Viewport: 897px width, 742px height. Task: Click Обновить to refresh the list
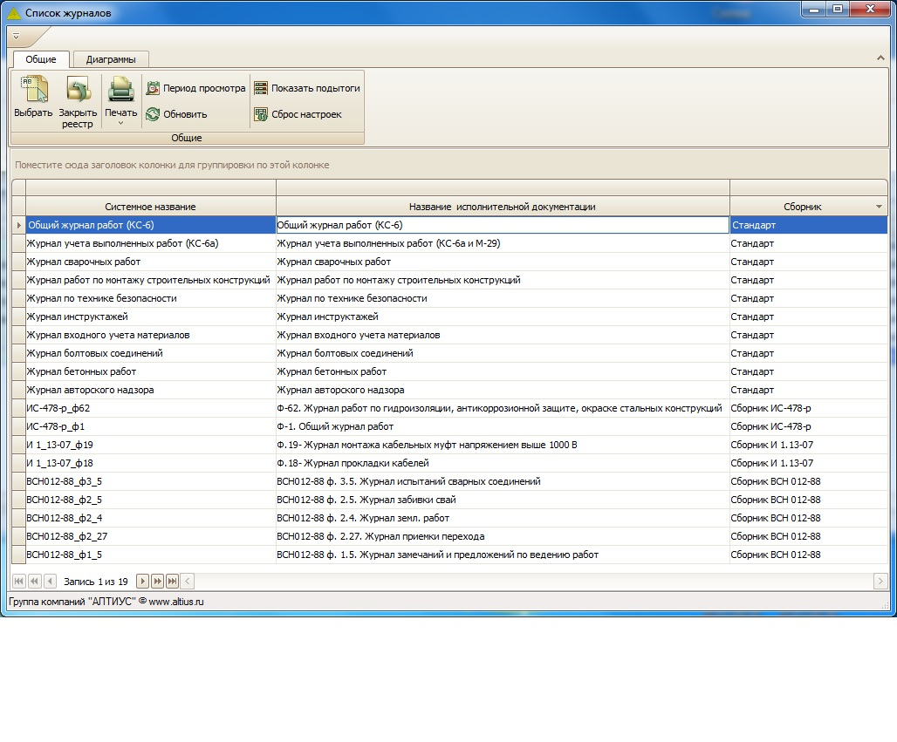point(176,114)
